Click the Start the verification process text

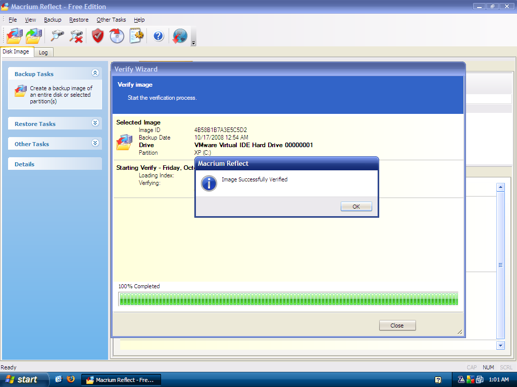pyautogui.click(x=162, y=98)
